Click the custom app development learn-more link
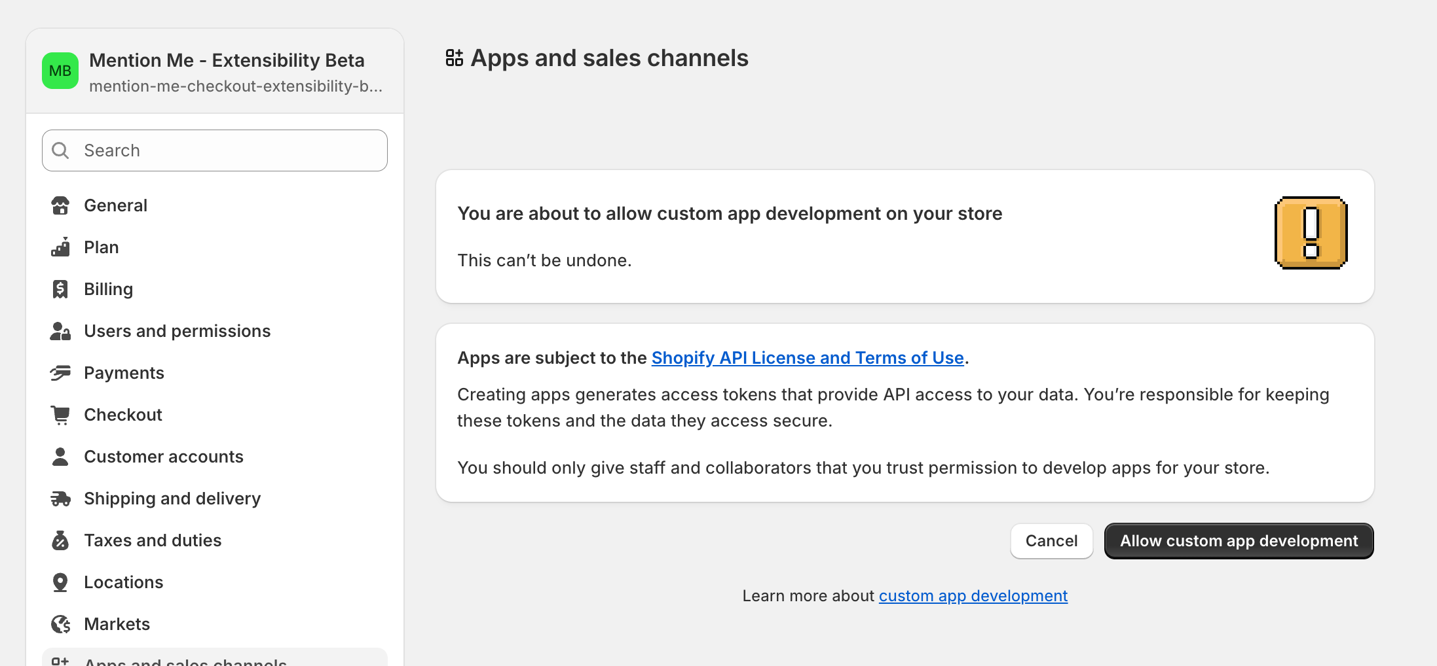The width and height of the screenshot is (1437, 666). point(973,595)
